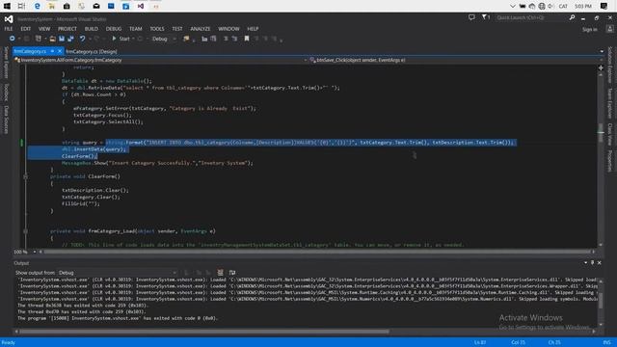Focus the Quick Launch search box

pos(531,17)
